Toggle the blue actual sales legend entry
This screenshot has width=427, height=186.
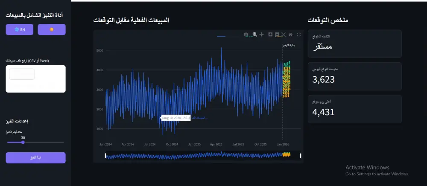pyautogui.click(x=221, y=36)
